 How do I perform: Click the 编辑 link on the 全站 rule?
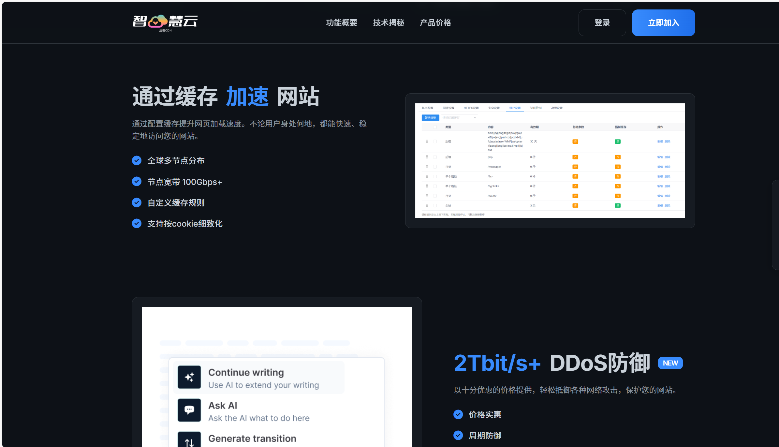(x=659, y=205)
